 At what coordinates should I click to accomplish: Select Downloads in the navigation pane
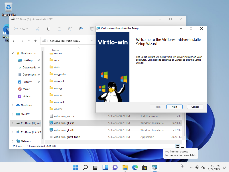29,68
